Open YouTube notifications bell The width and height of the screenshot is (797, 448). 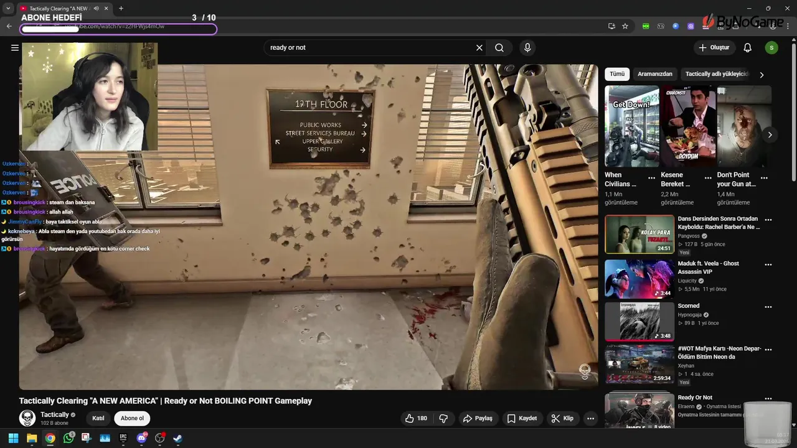click(748, 47)
